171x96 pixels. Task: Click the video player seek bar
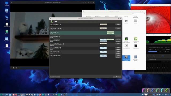[35, 68]
